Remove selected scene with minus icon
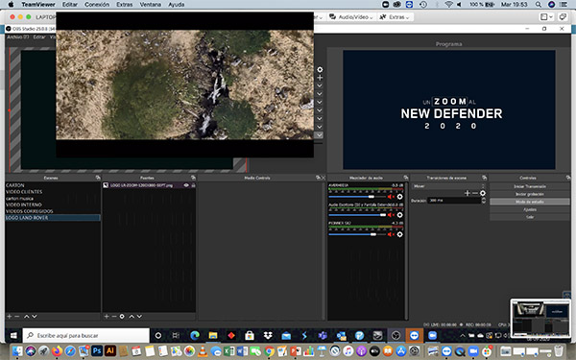This screenshot has width=576, height=360. [x=16, y=316]
